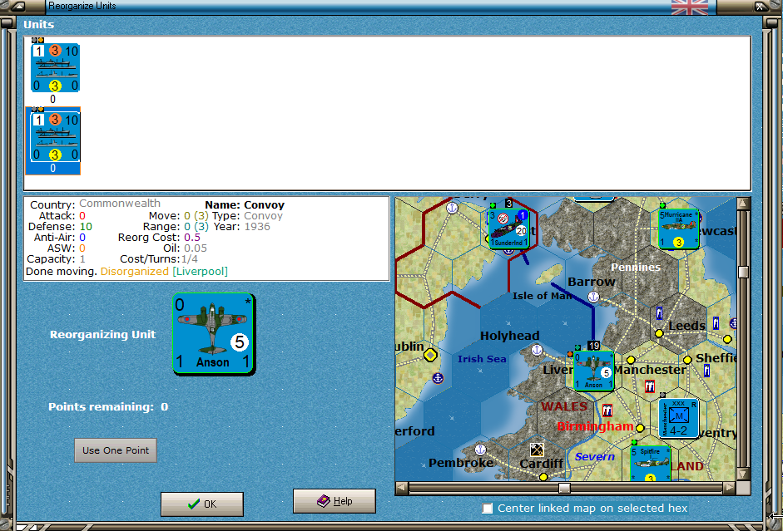Close the Reorganize Units window
783x531 pixels.
(760, 6)
